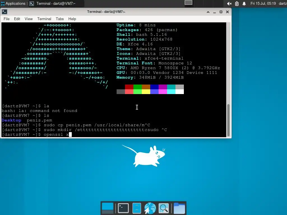Open the View menu
Image resolution: width=287 pixels, height=215 pixels.
(x=29, y=19)
